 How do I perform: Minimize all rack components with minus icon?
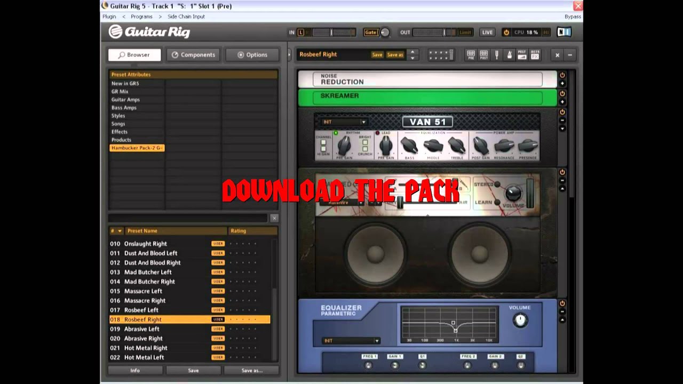coord(570,55)
